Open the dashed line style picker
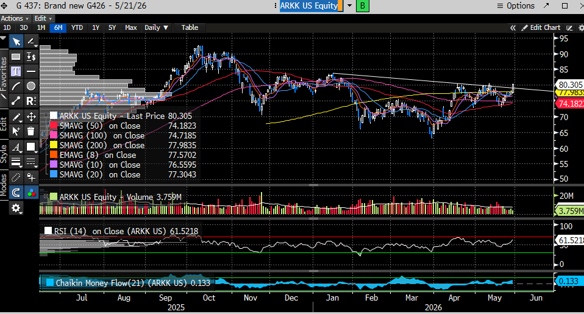584x314 pixels. tap(31, 162)
